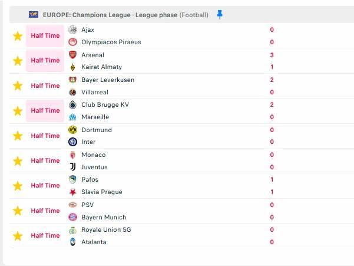Select the Royale Union SG team name
The width and height of the screenshot is (354, 266).
click(106, 229)
